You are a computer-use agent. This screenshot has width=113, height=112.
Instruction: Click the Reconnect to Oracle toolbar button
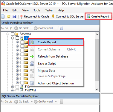click(34, 16)
